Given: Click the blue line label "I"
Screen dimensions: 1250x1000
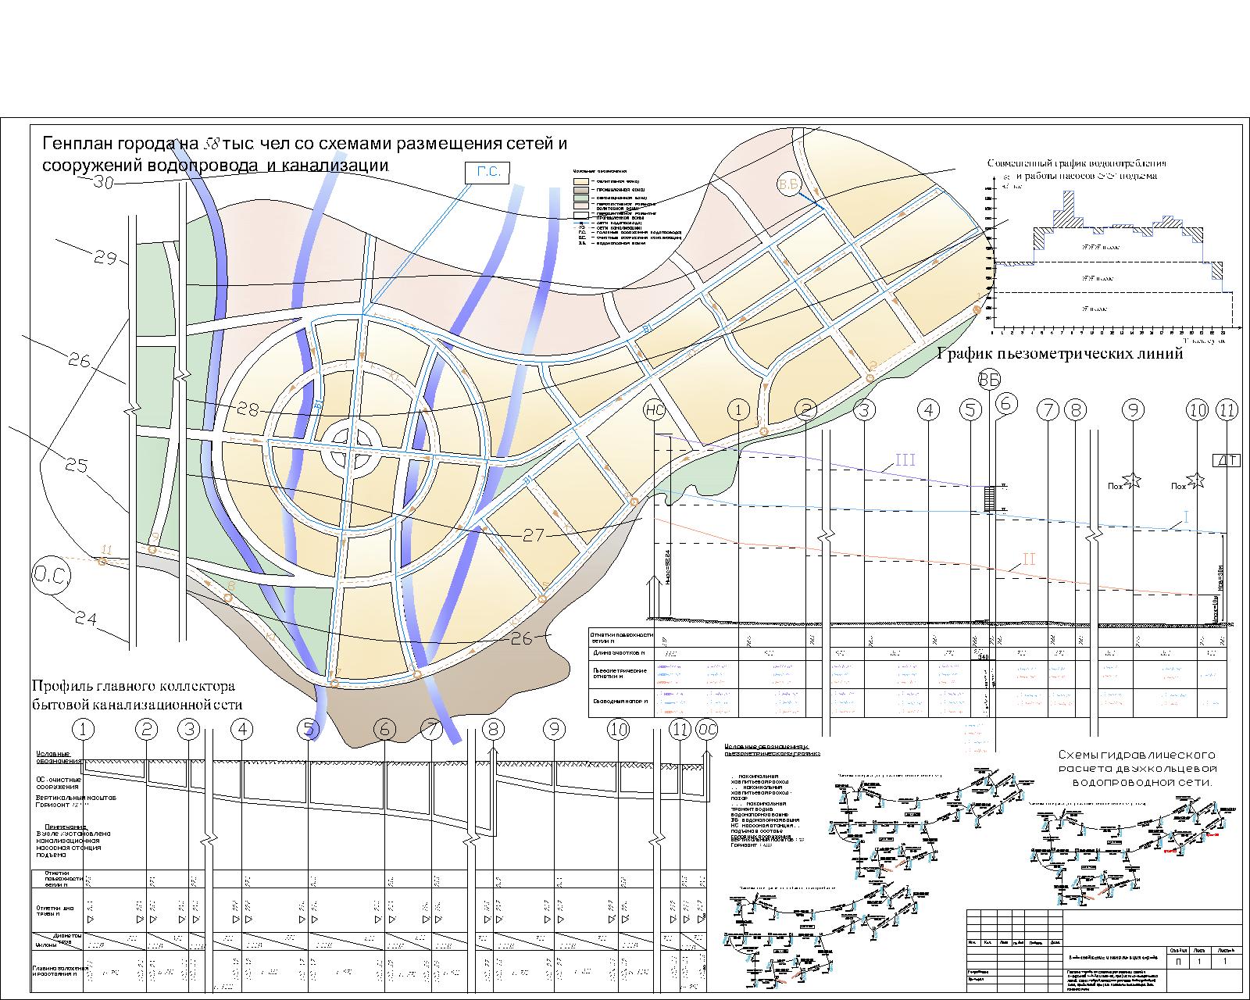Looking at the screenshot, I should coord(1185,516).
